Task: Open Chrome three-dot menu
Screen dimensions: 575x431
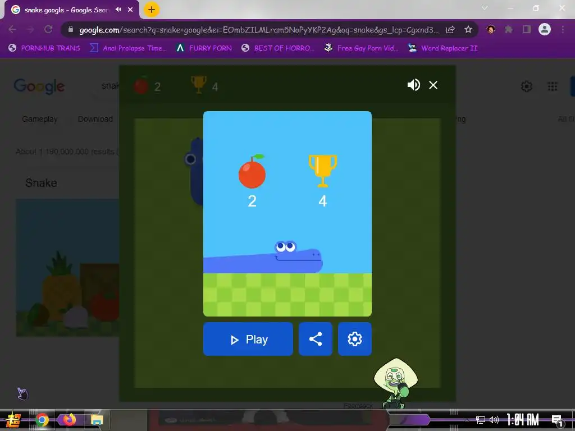Action: (563, 29)
